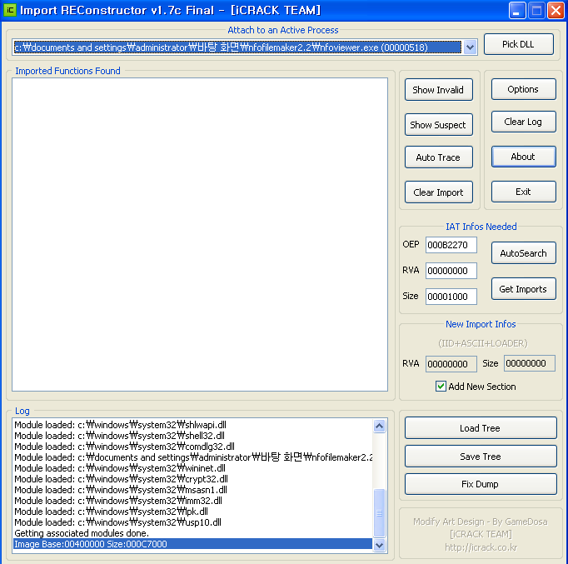Click the Imported Functions Found list area
The image size is (568, 564).
(x=200, y=234)
